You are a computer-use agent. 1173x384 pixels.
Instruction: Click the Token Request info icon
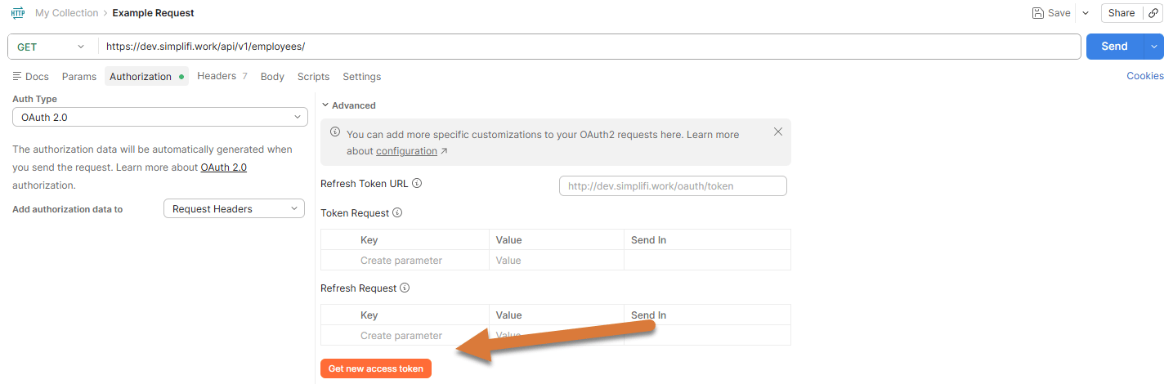coord(397,213)
